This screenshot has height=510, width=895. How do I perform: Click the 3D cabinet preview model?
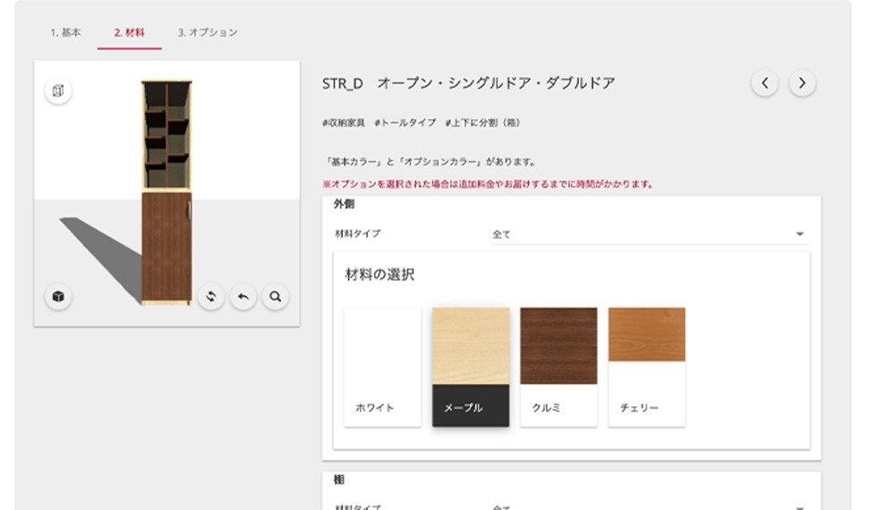pos(166,193)
